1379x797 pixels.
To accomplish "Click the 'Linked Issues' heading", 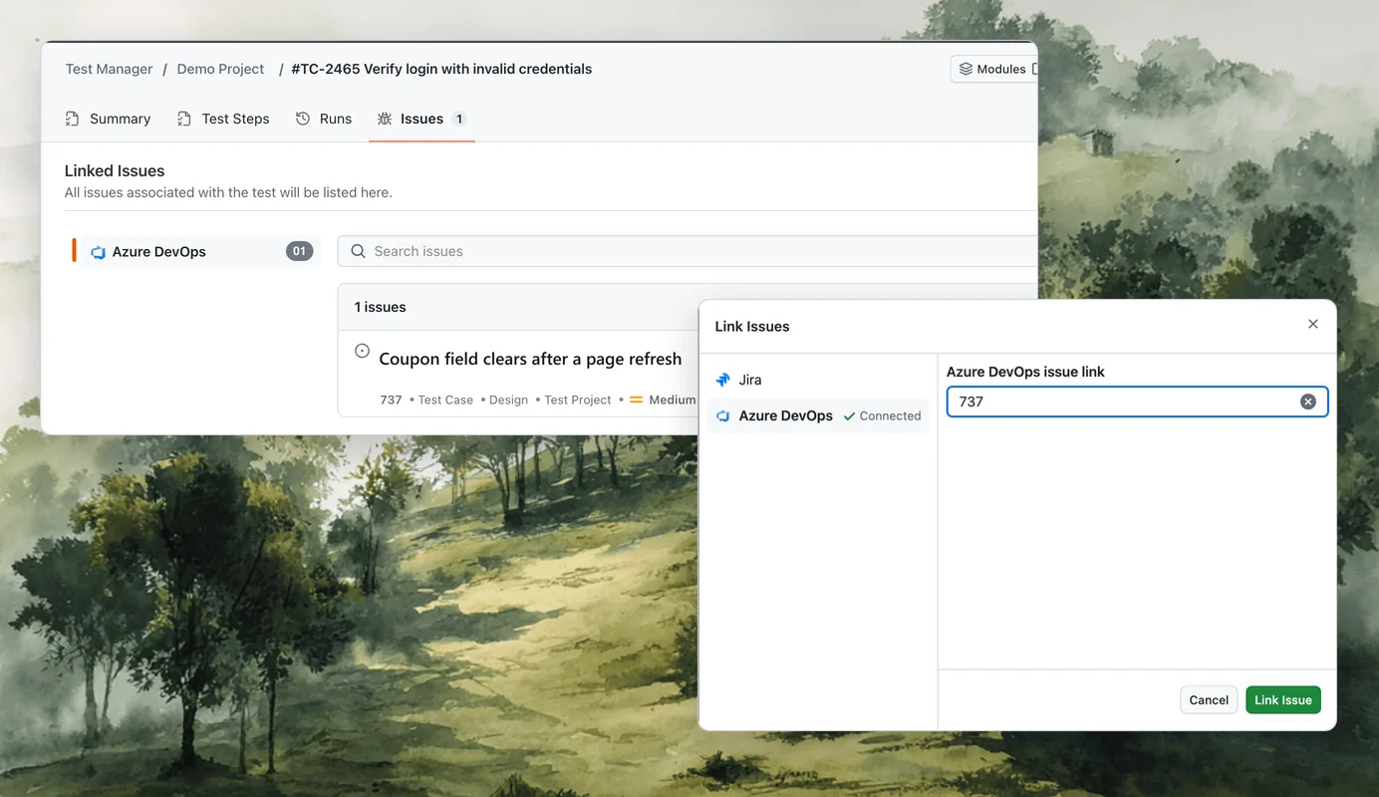I will (x=115, y=170).
